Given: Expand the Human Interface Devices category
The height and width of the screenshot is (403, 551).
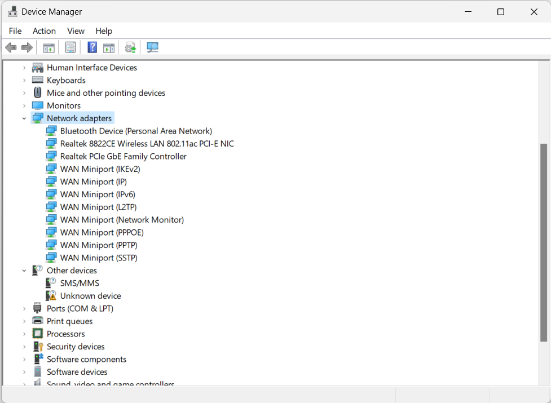Looking at the screenshot, I should 24,68.
